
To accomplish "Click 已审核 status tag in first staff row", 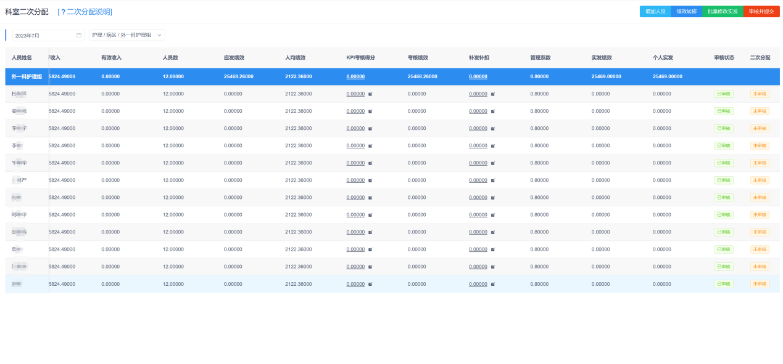I will click(x=723, y=94).
